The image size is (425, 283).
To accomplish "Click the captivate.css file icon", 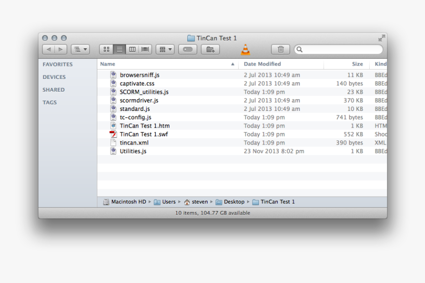I will click(113, 83).
